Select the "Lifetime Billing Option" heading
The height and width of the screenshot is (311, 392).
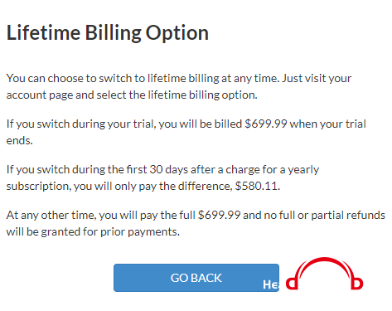[x=108, y=33]
